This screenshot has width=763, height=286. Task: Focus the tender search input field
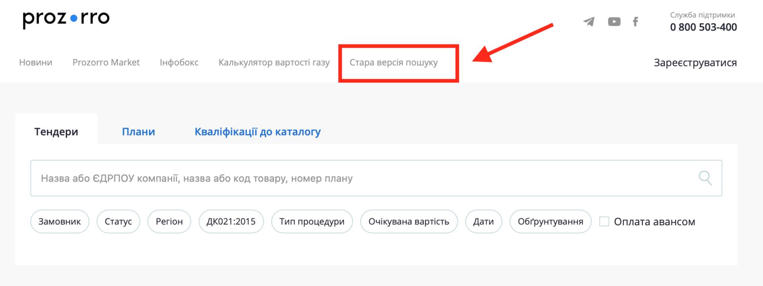pos(358,178)
